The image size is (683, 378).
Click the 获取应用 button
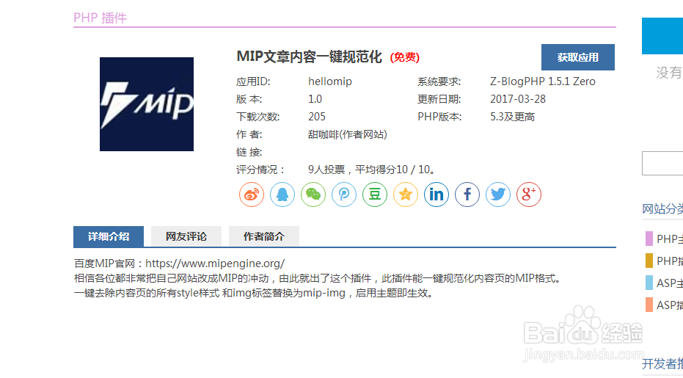pos(578,57)
